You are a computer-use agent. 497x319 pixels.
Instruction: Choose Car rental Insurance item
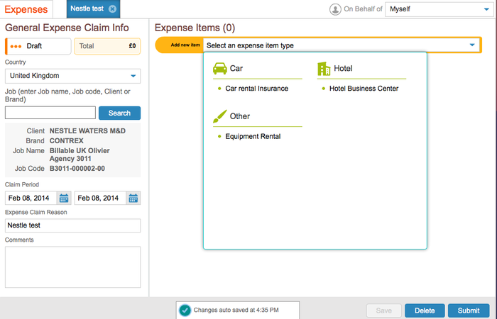pos(257,89)
